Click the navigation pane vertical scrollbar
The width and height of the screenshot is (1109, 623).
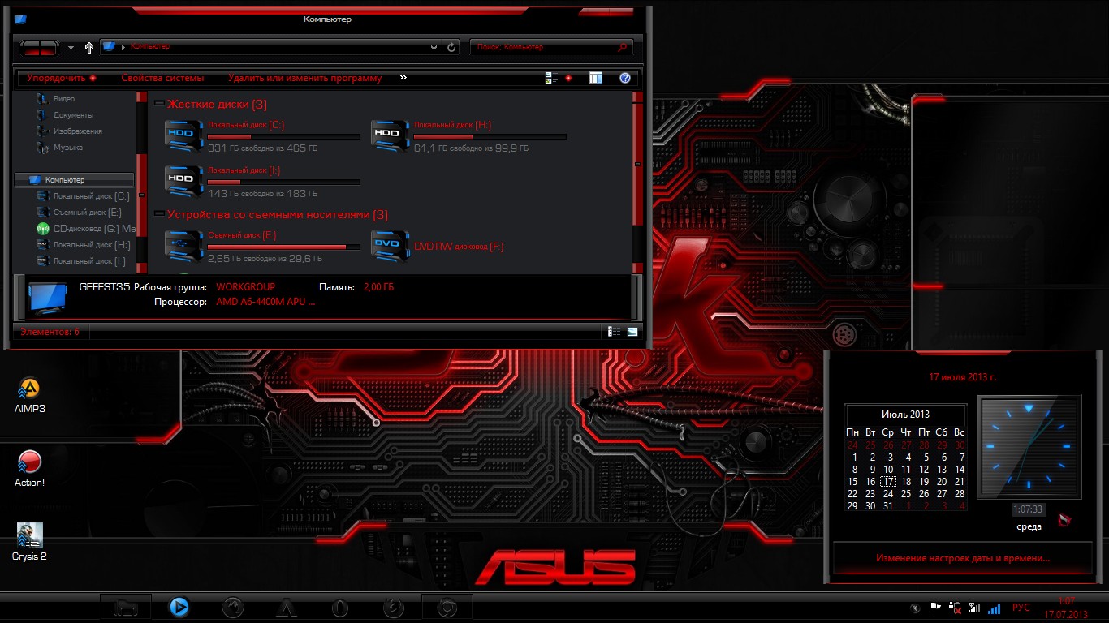pyautogui.click(x=142, y=182)
